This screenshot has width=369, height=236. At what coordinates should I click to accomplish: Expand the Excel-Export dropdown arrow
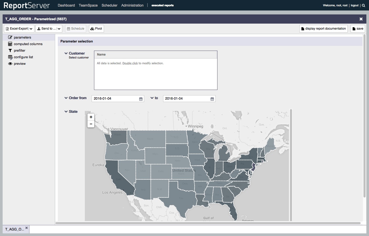(31, 29)
